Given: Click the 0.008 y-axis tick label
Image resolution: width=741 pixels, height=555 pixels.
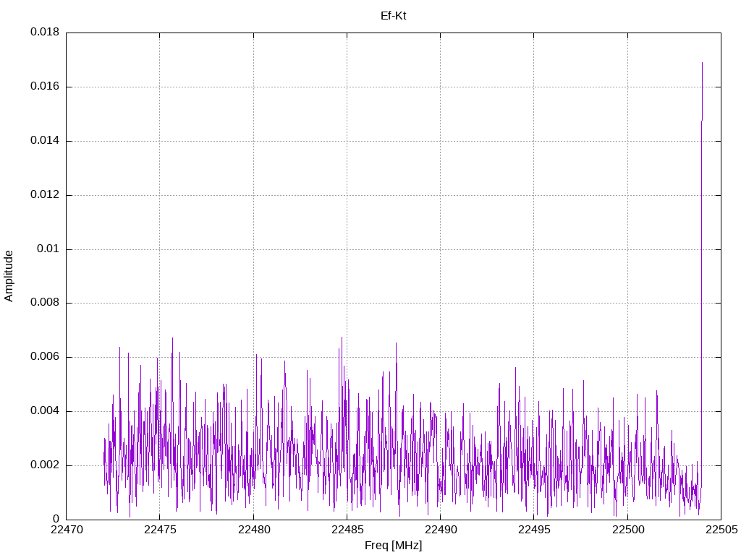Looking at the screenshot, I should 44,303.
